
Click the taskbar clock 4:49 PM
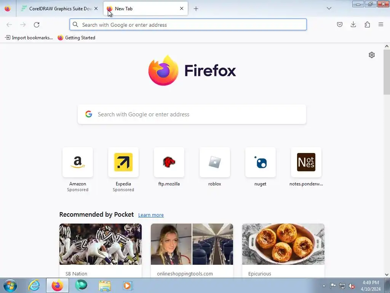click(x=371, y=286)
